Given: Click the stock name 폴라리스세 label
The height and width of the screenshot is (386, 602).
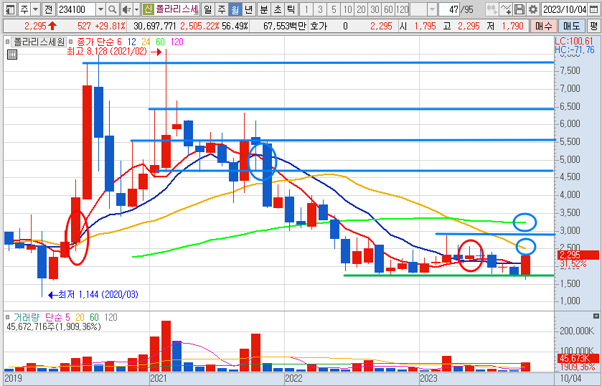Looking at the screenshot, I should point(177,9).
